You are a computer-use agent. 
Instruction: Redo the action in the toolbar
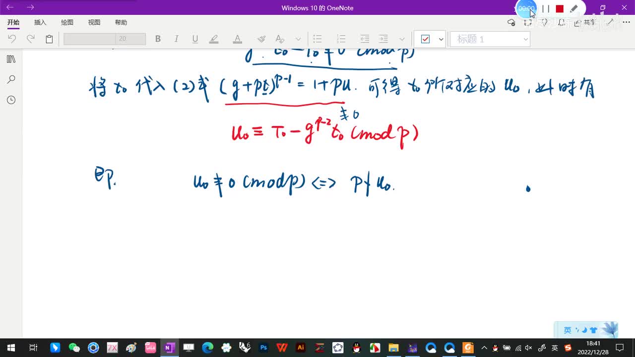click(x=31, y=39)
